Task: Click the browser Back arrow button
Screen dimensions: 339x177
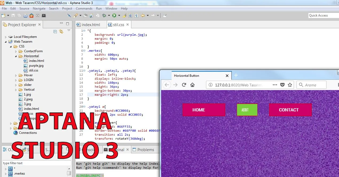Action: (167, 85)
